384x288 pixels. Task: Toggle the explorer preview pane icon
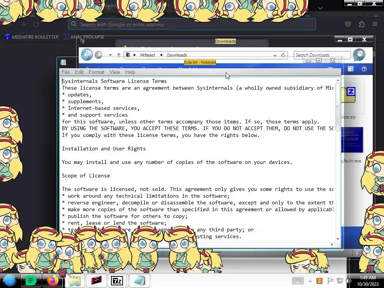[x=351, y=69]
